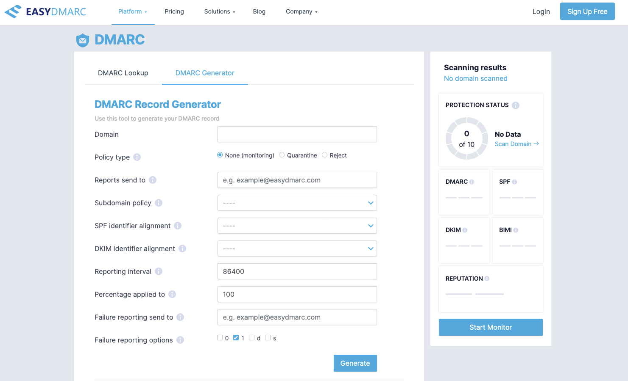
Task: Click info icon beside Protection Status
Action: (516, 105)
